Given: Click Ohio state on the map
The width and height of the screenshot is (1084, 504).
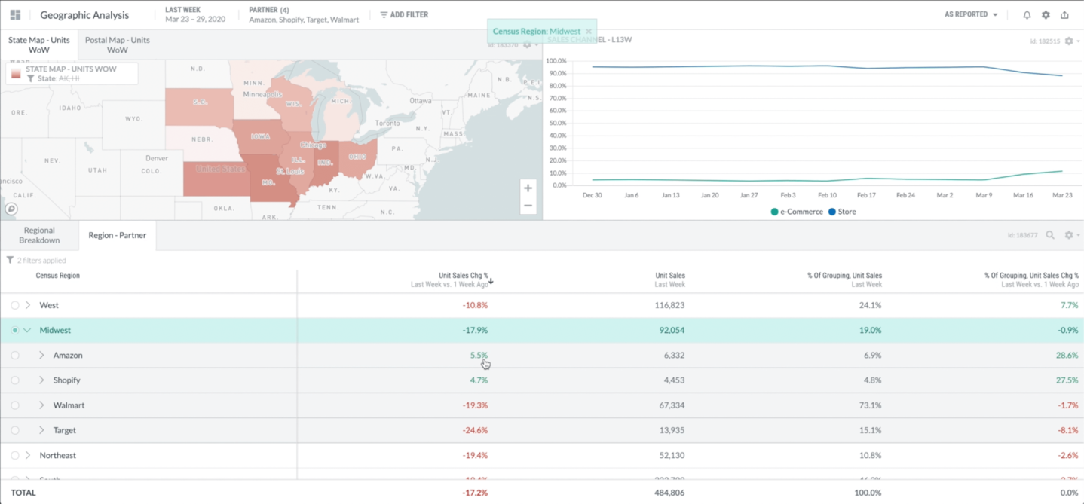Looking at the screenshot, I should 357,157.
